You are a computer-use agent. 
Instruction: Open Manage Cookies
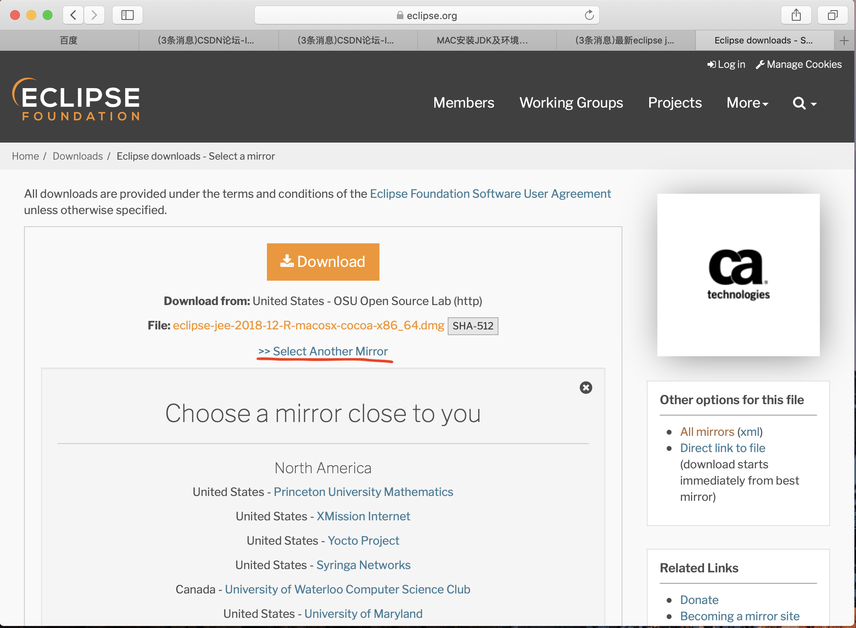pyautogui.click(x=799, y=64)
